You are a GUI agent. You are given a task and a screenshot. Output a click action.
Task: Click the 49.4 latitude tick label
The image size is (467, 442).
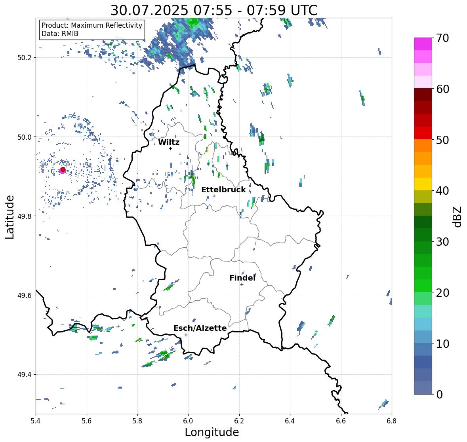(25, 375)
